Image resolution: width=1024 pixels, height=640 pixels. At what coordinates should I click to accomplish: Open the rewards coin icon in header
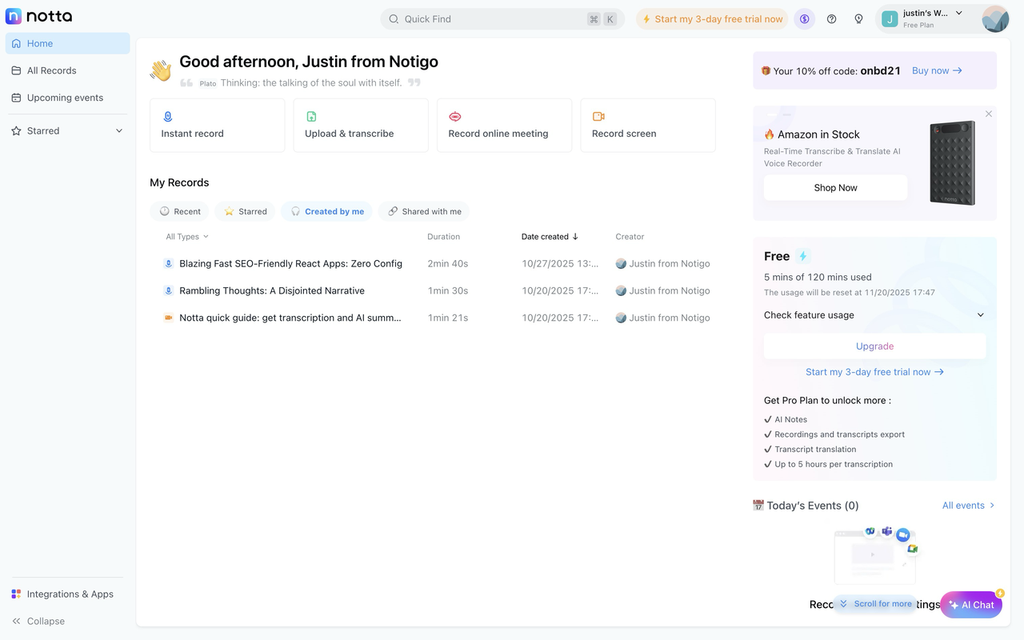pos(804,18)
